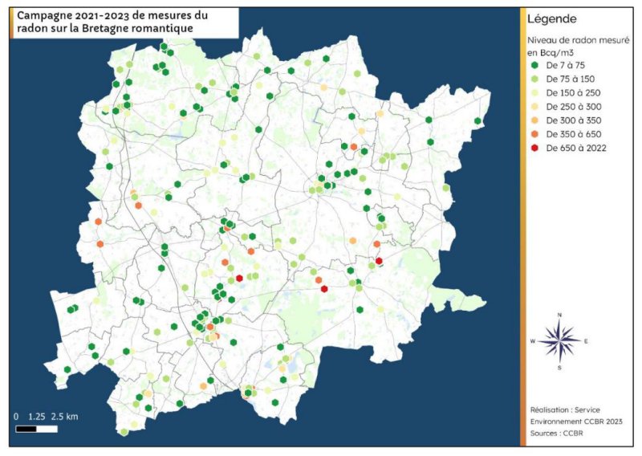Click the light green 'De 75 à 150' legend hexagon
The height and width of the screenshot is (456, 642).
(534, 79)
